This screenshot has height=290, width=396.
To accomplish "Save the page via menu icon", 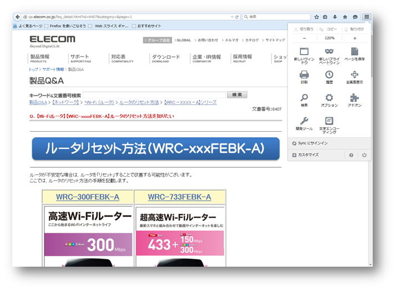I will (354, 54).
